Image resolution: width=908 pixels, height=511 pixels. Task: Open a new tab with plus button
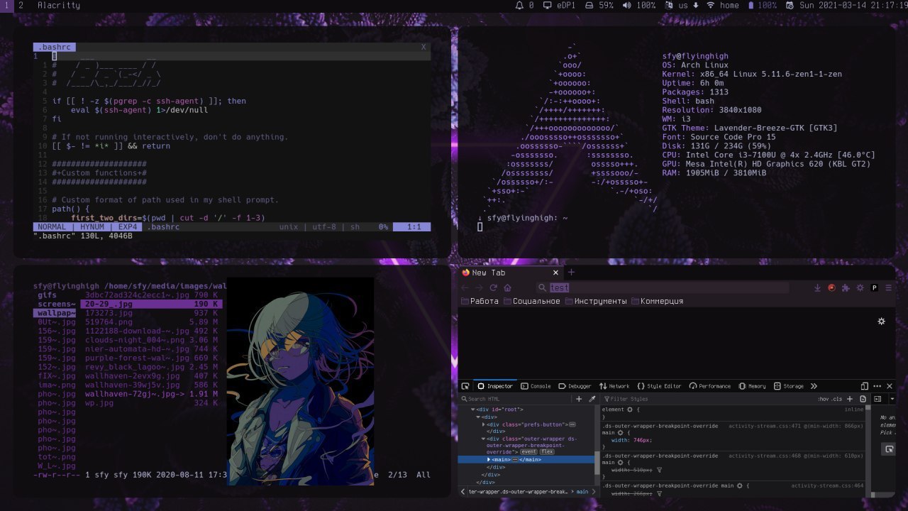pyautogui.click(x=571, y=273)
